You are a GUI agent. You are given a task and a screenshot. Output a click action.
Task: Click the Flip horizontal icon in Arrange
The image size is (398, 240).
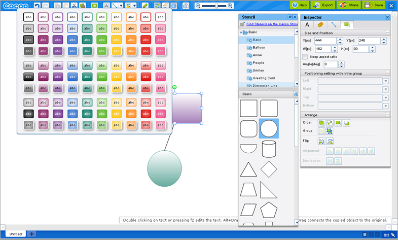point(321,141)
